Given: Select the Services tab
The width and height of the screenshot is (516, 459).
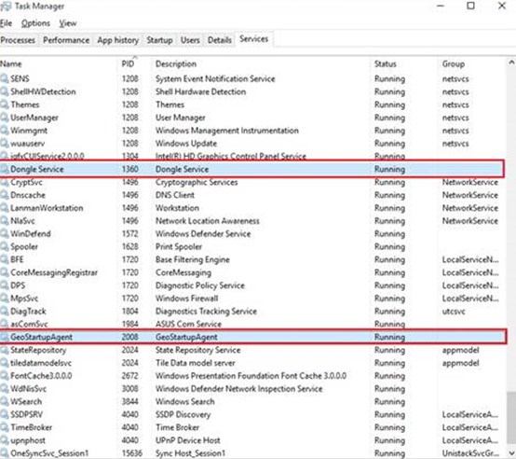Looking at the screenshot, I should (253, 39).
